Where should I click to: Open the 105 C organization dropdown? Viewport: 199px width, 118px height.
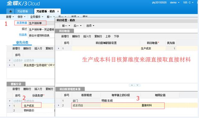tap(188, 2)
